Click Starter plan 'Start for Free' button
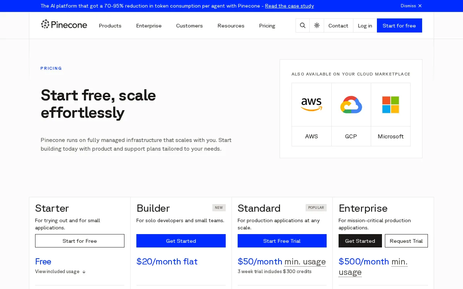 coord(80,241)
